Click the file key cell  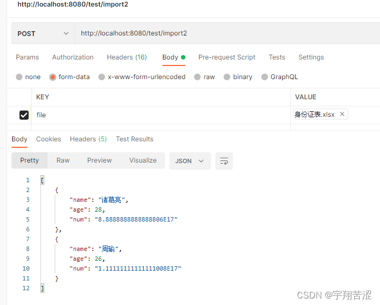click(161, 115)
